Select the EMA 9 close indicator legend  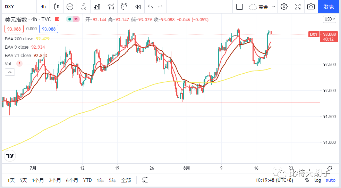[x=17, y=47]
